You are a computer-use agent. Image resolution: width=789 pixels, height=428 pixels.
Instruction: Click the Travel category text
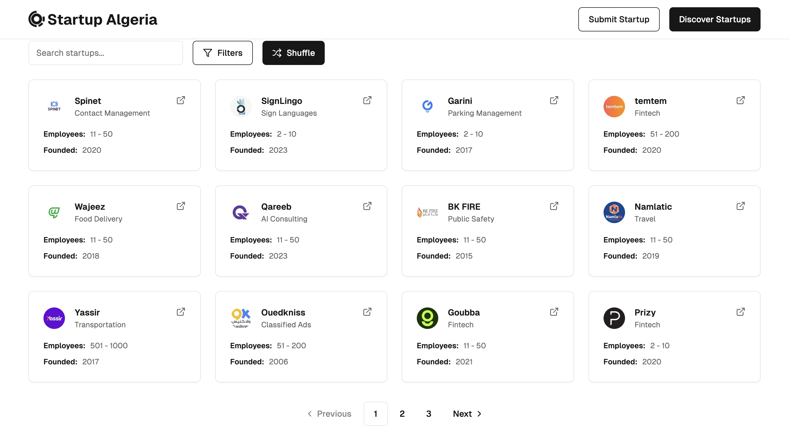point(645,219)
